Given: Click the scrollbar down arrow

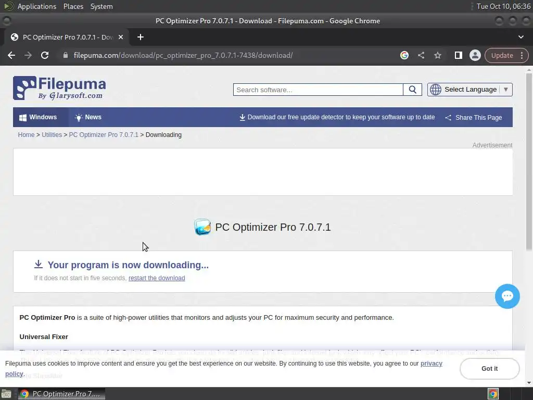Looking at the screenshot, I should (x=529, y=383).
